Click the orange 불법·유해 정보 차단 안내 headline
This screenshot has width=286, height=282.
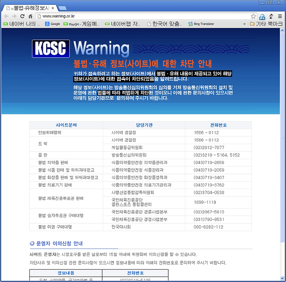[143, 64]
